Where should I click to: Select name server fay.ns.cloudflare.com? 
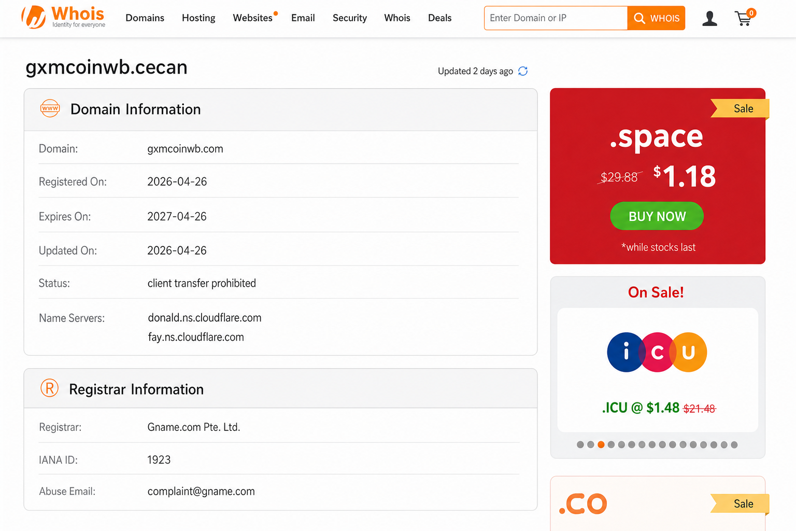pos(196,337)
